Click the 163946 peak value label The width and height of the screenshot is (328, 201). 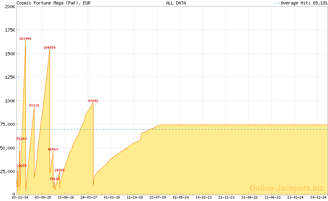[x=25, y=39]
